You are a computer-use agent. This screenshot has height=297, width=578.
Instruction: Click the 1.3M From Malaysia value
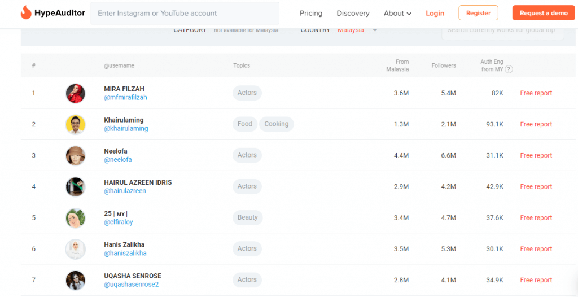tap(401, 124)
